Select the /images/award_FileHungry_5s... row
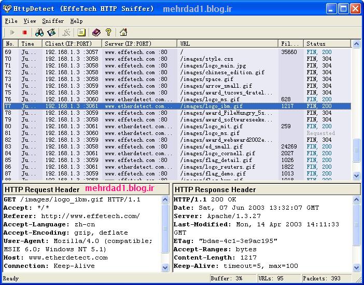 click(x=177, y=113)
